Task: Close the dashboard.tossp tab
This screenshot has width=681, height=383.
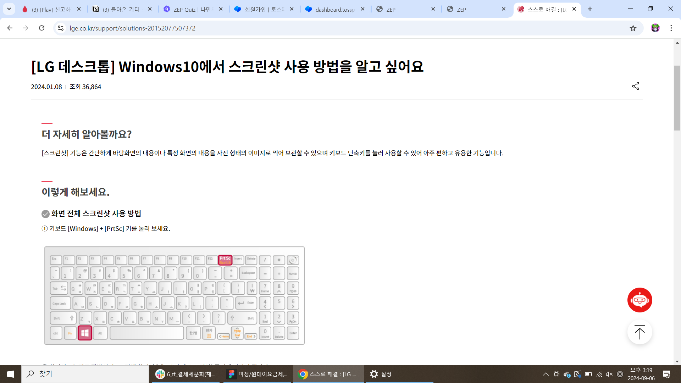Action: 362,9
